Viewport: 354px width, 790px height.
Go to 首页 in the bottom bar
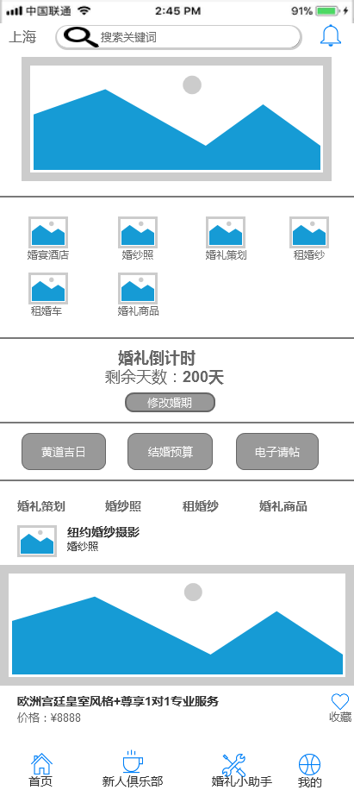(x=41, y=771)
